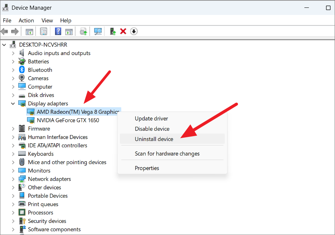Choose Disable device from context menu

[172, 129]
